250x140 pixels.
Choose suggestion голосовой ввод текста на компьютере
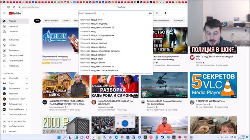[x=116, y=70]
